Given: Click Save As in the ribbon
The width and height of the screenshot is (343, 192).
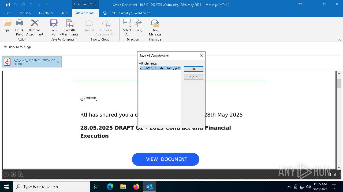Looking at the screenshot, I should [54, 27].
